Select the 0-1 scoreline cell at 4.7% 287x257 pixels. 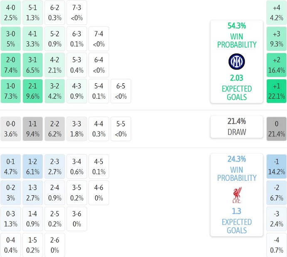point(11,166)
